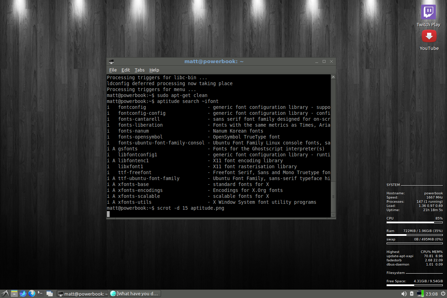Screen dimensions: 447x298
Task: Open the Lubuntu start menu icon
Action: 5,294
